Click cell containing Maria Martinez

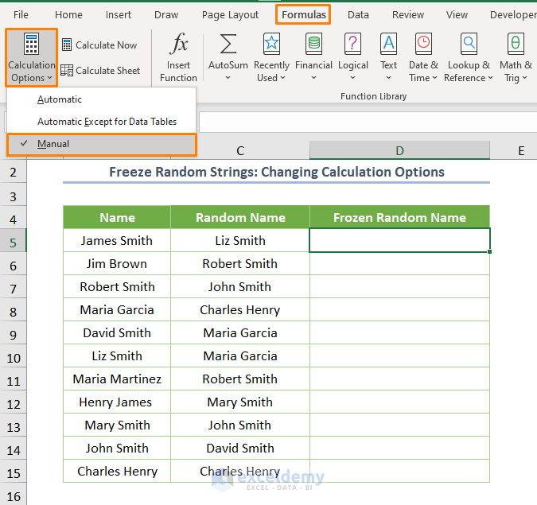pos(117,379)
